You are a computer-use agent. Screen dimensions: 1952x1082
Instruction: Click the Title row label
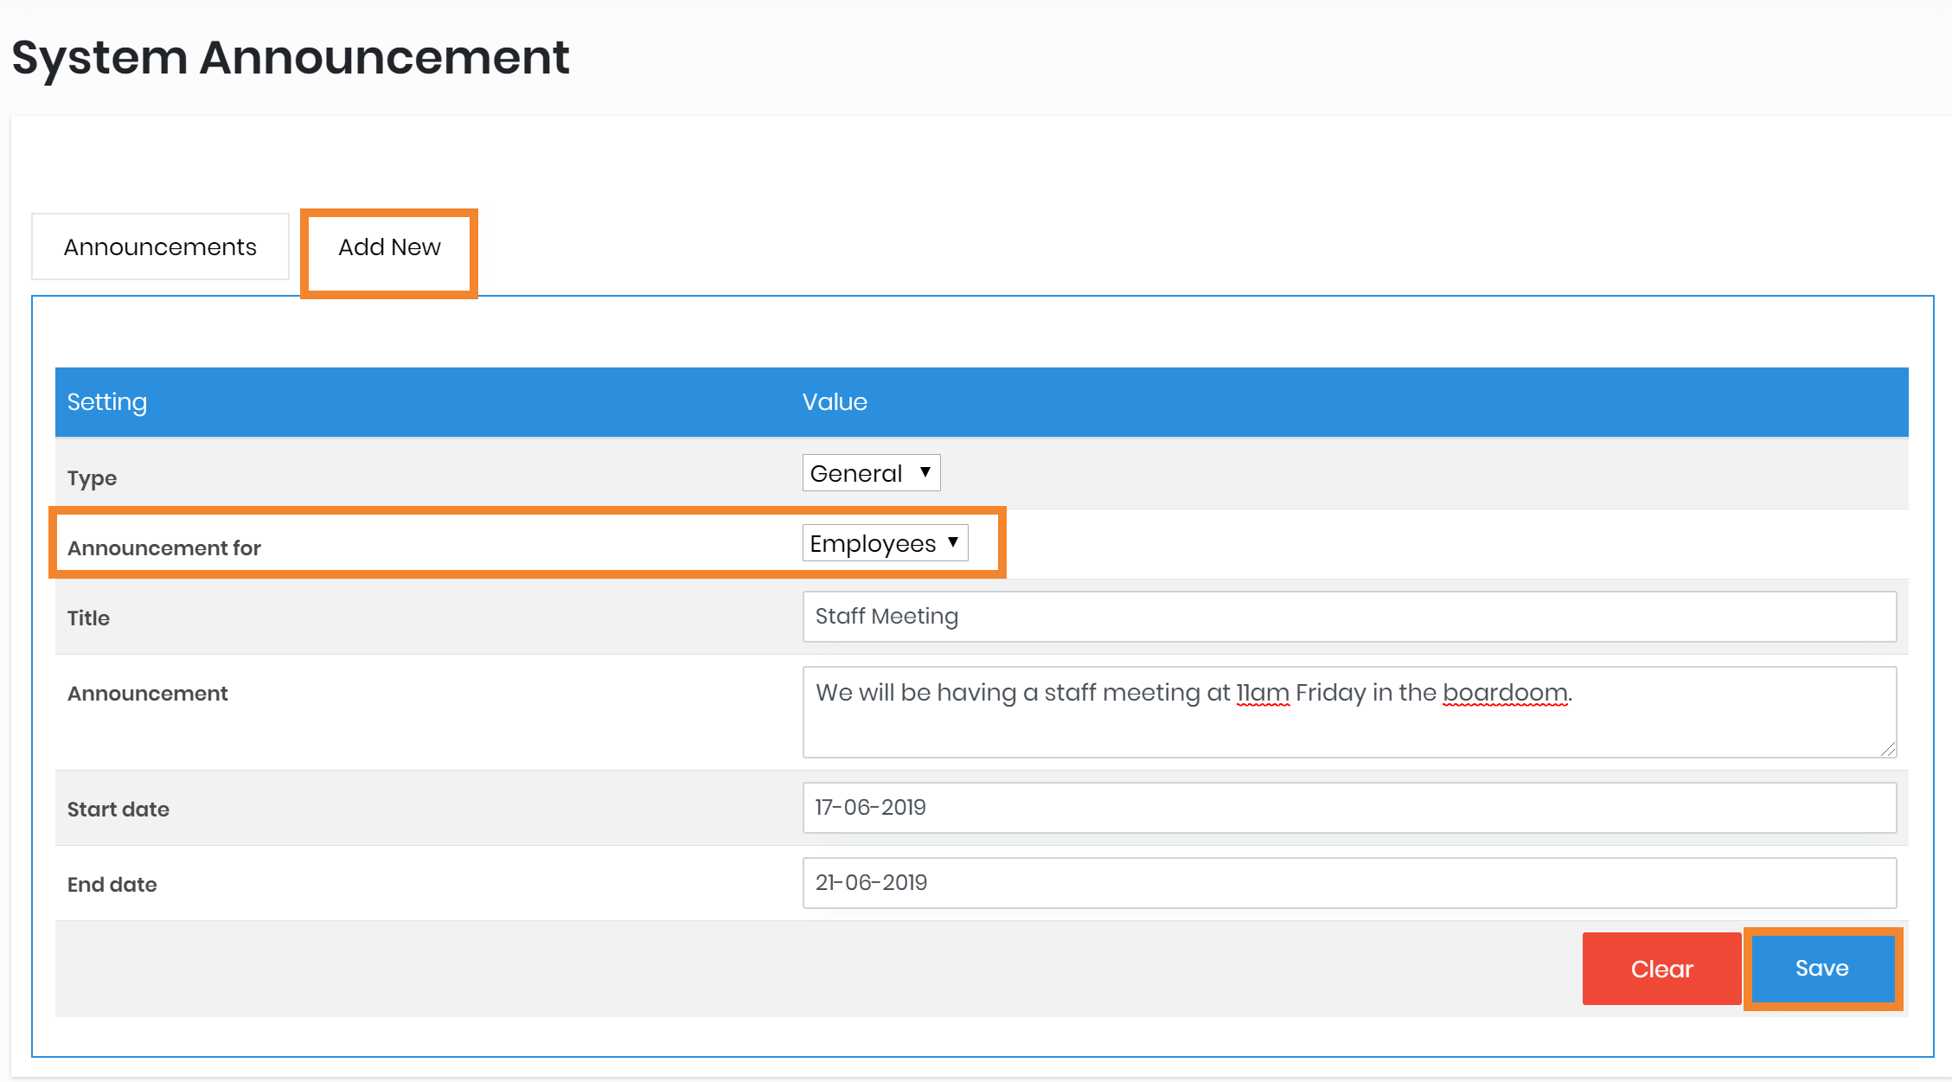(89, 618)
